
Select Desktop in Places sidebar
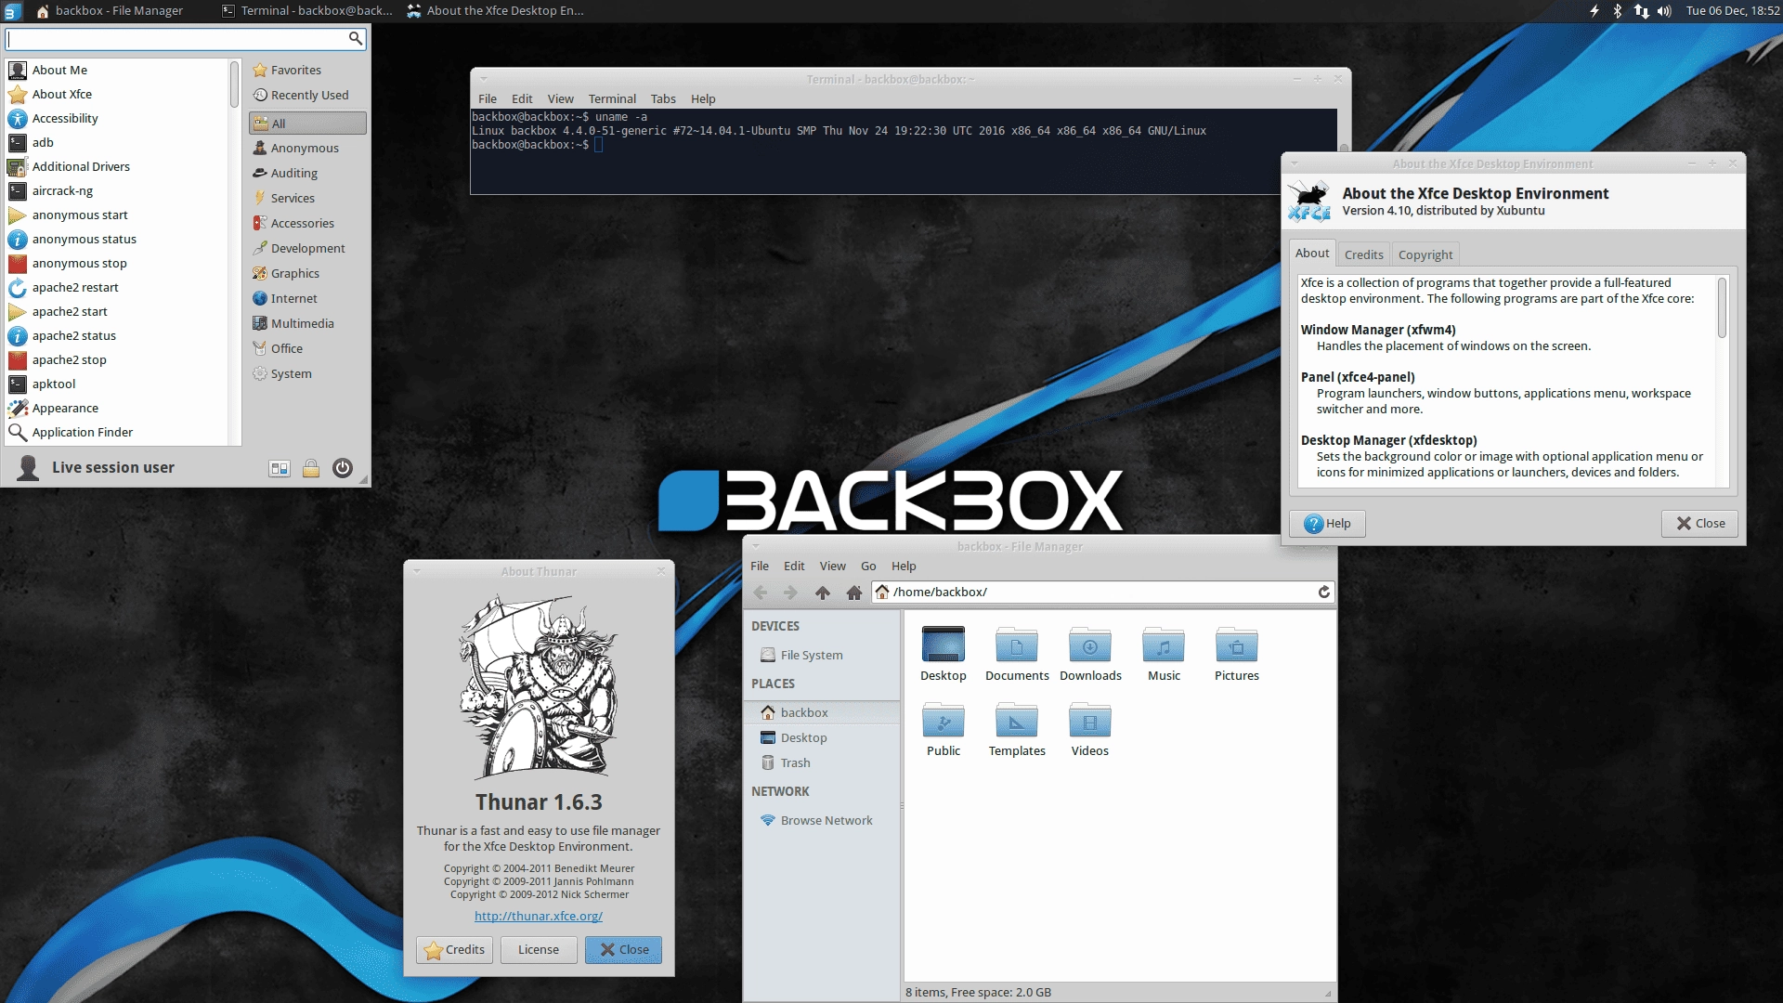coord(822,737)
